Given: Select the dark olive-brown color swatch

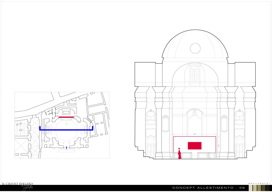Looking at the screenshot, I should [263, 188].
